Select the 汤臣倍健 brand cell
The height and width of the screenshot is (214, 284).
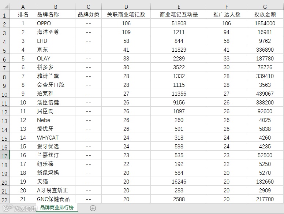point(56,103)
